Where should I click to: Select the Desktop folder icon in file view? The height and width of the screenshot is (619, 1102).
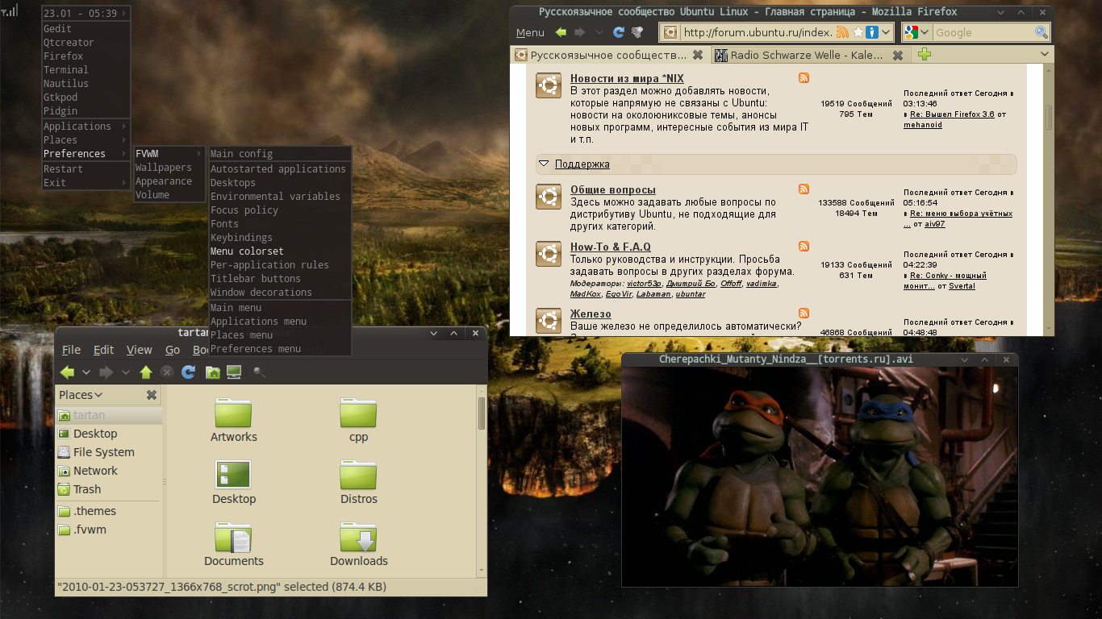pos(233,474)
